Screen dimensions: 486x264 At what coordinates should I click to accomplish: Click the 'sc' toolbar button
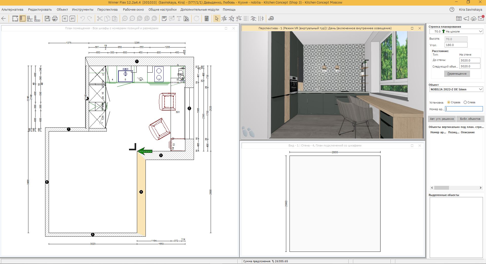click(x=65, y=19)
